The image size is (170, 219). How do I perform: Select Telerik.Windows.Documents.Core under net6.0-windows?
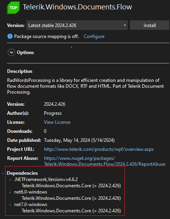(x=71, y=198)
